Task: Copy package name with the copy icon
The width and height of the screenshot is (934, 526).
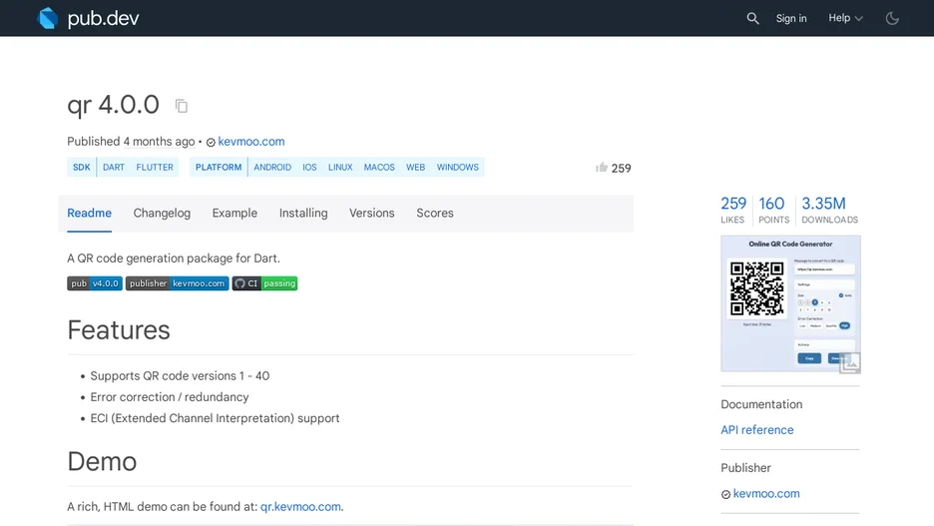Action: [182, 106]
